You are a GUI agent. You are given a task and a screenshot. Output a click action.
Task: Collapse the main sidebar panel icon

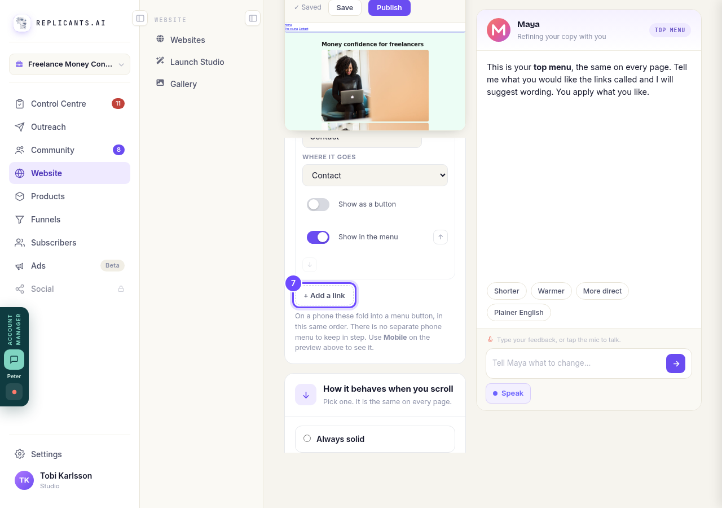tap(140, 18)
